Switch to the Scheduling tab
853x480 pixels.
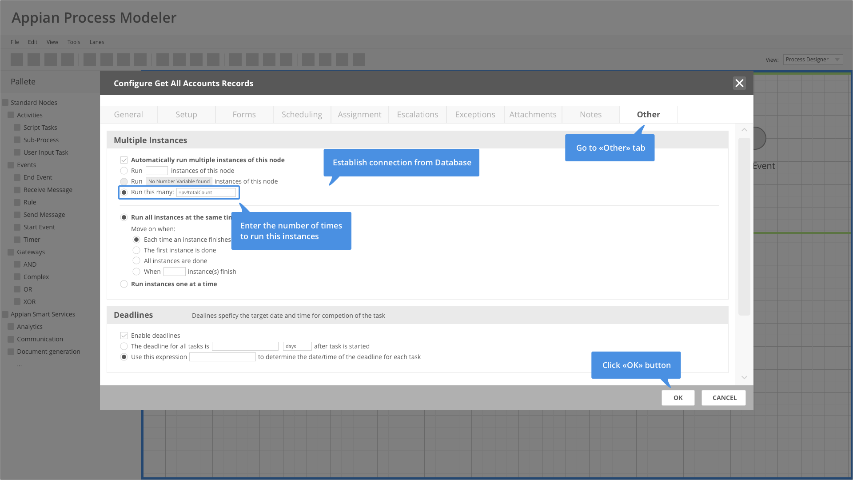pyautogui.click(x=302, y=115)
